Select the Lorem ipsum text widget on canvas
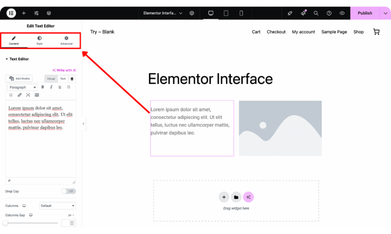The width and height of the screenshot is (391, 234). click(192, 128)
